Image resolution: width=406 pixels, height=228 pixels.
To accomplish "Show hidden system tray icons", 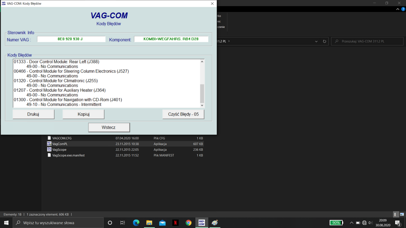I will point(351,223).
